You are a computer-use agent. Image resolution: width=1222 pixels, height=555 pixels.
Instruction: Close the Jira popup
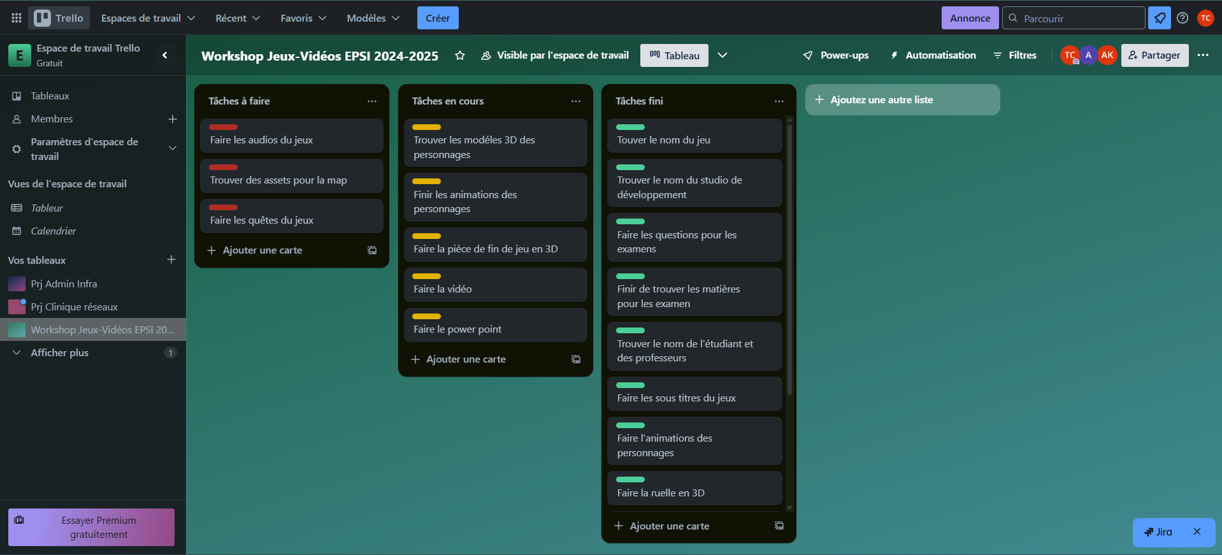1197,531
